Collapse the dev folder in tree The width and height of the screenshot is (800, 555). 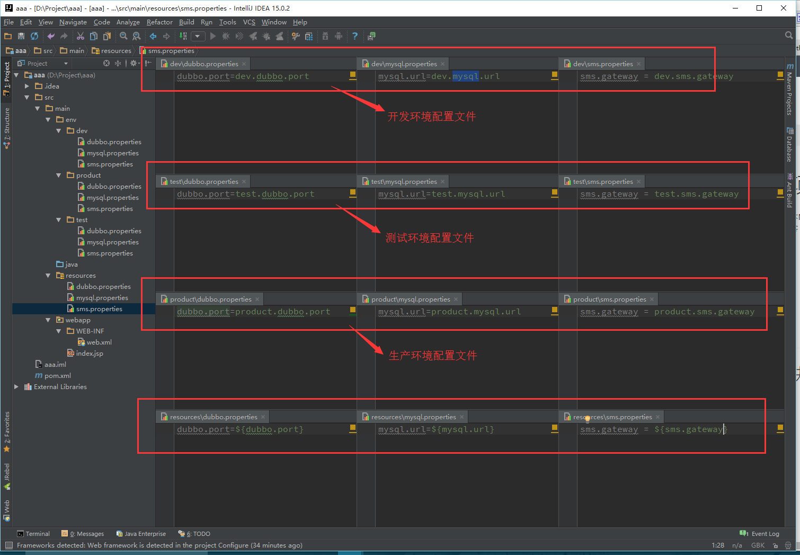[x=59, y=131]
